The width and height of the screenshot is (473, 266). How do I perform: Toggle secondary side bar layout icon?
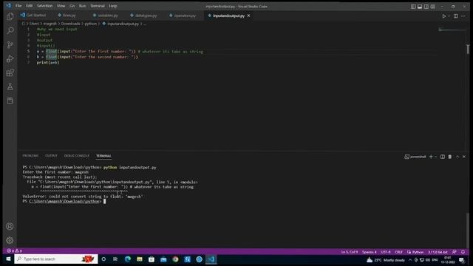(426, 7)
